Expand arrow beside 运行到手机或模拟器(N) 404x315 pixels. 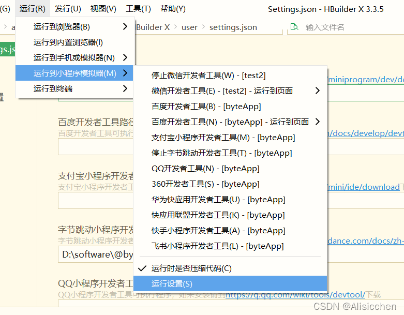pyautogui.click(x=125, y=57)
